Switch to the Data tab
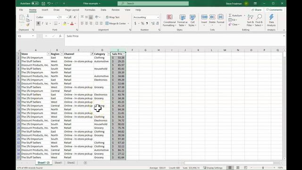The height and width of the screenshot is (170, 302). point(103,10)
